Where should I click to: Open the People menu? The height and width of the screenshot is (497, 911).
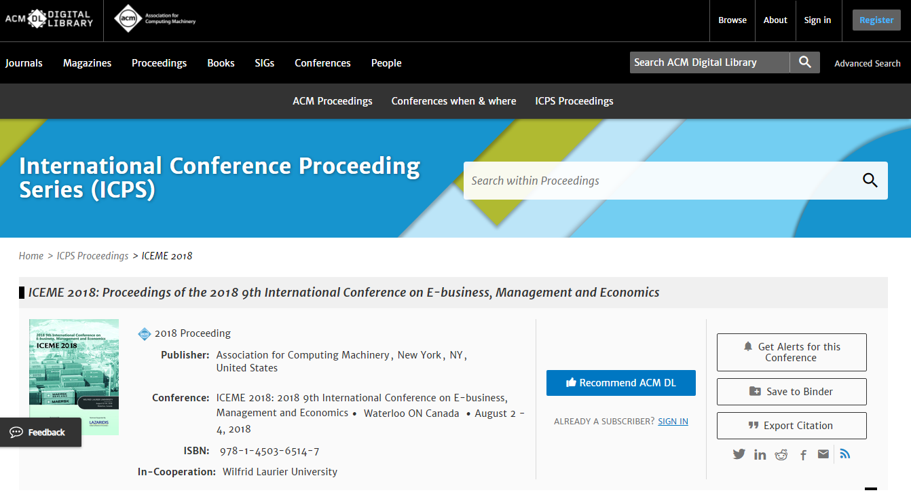[386, 63]
